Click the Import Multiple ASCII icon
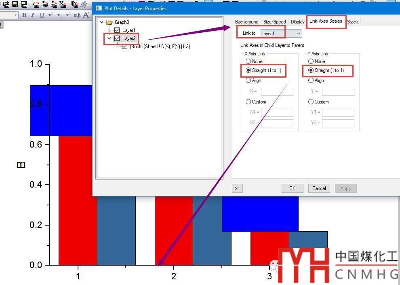This screenshot has width=400, height=285. coord(54,4)
